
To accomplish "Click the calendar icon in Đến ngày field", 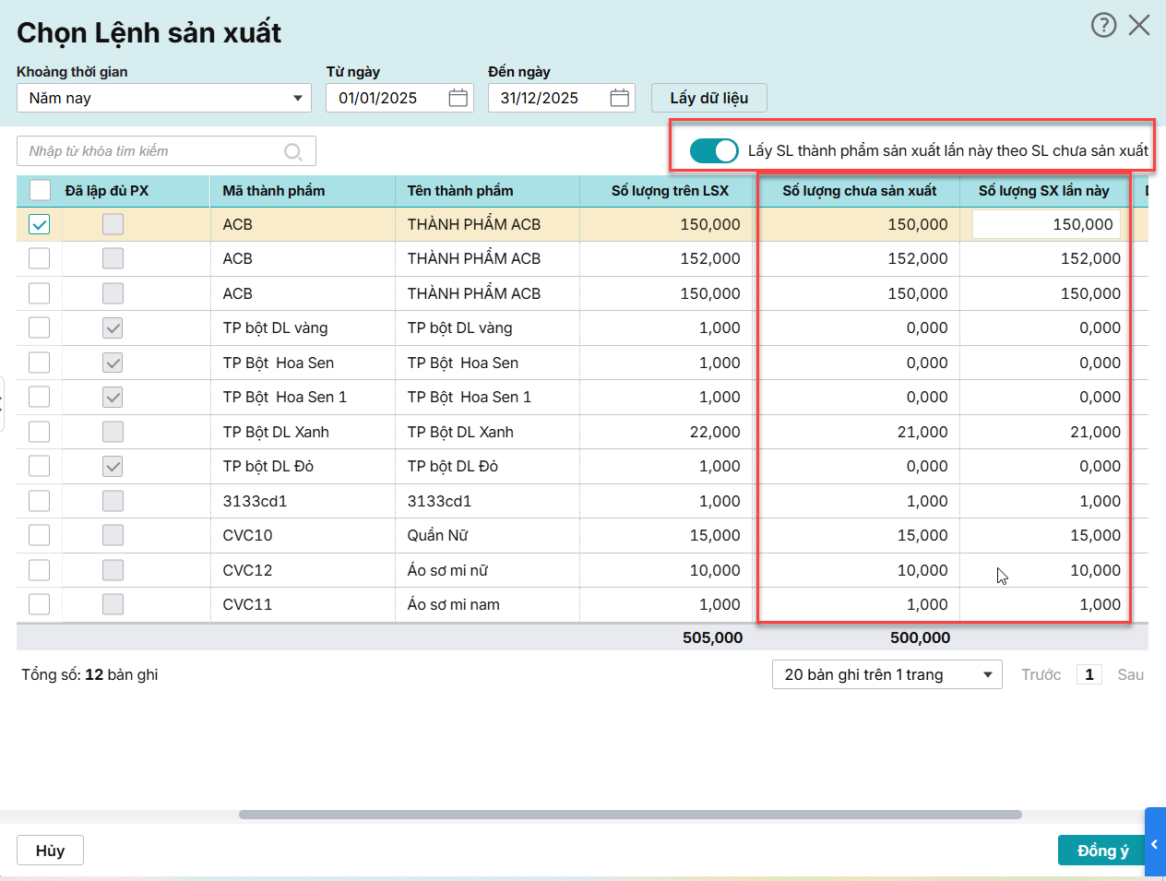I will 620,98.
